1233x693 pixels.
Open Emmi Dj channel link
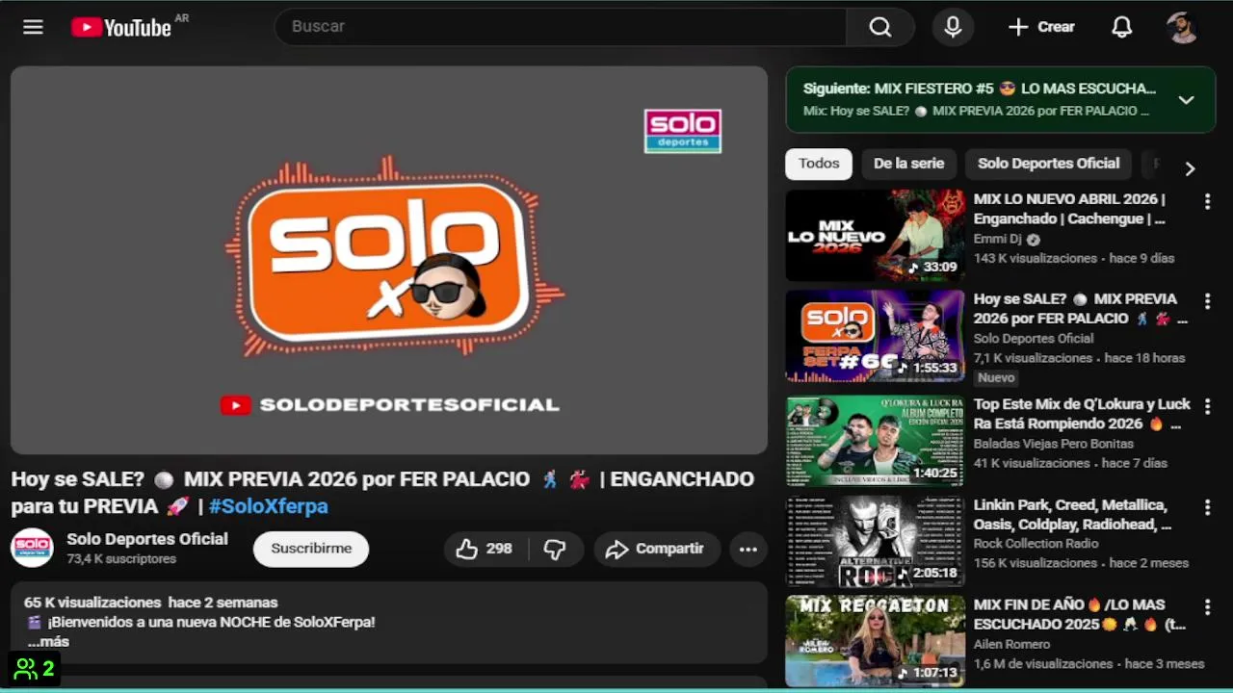(998, 240)
